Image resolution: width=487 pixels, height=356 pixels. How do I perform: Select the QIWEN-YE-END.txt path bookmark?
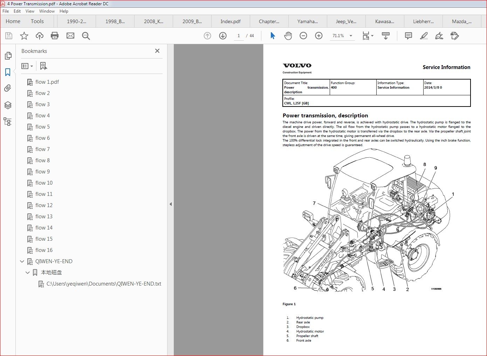pyautogui.click(x=104, y=284)
